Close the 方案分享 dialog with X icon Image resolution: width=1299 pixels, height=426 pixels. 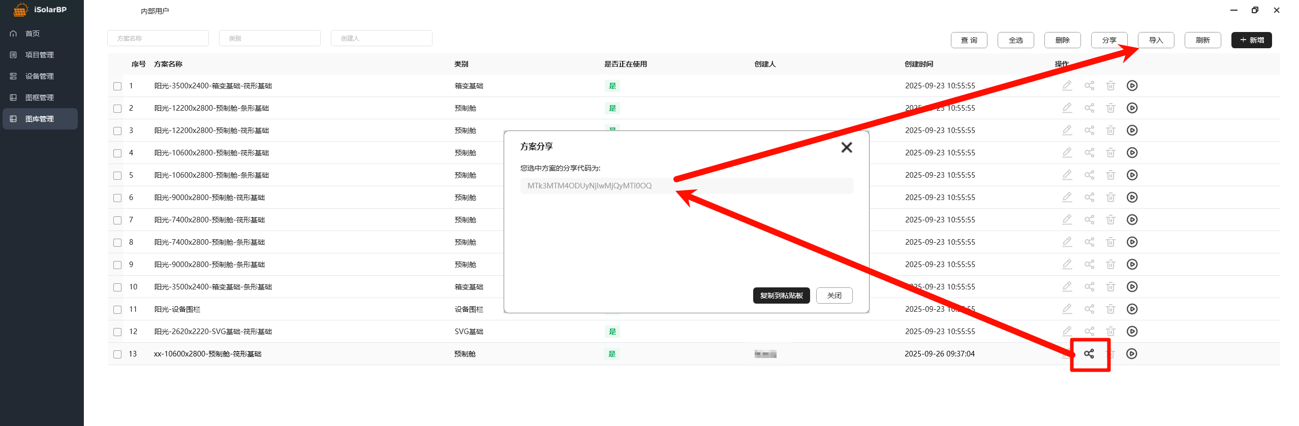[x=846, y=147]
